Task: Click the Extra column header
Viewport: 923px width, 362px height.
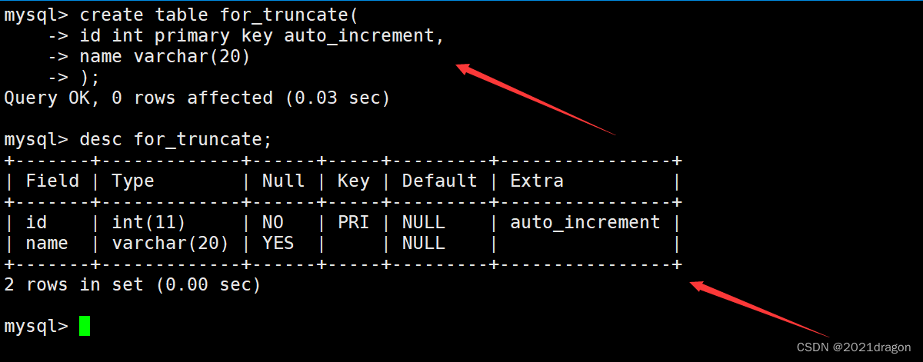Action: coord(537,181)
